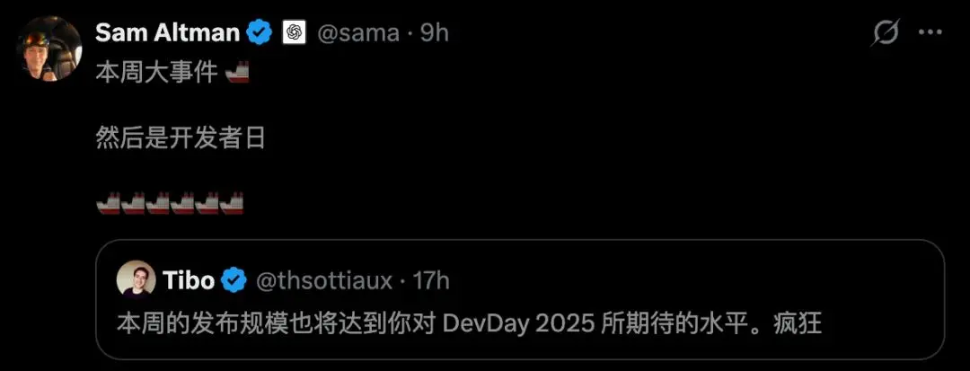The height and width of the screenshot is (371, 970).
Task: Click the 9h post timestamp
Action: [435, 32]
